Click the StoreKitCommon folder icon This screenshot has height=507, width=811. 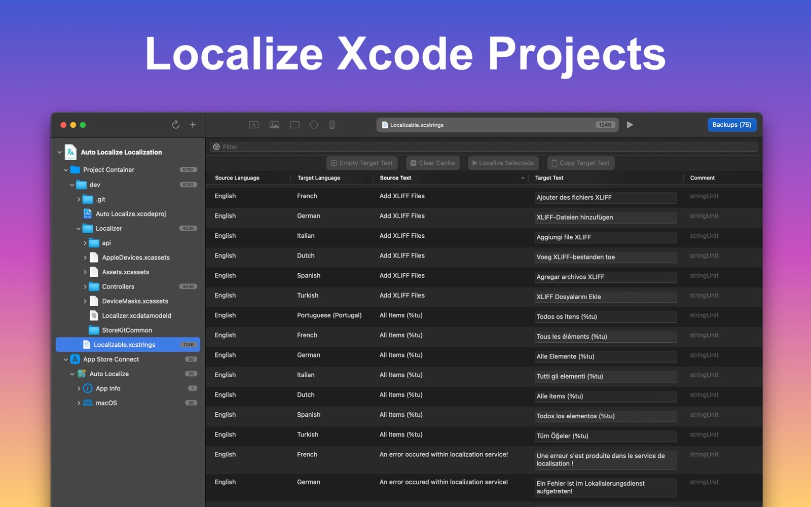tap(94, 331)
